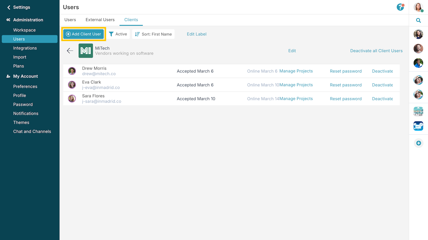Image resolution: width=428 pixels, height=240 pixels.
Task: Open the help question mark icon
Action: click(x=400, y=7)
